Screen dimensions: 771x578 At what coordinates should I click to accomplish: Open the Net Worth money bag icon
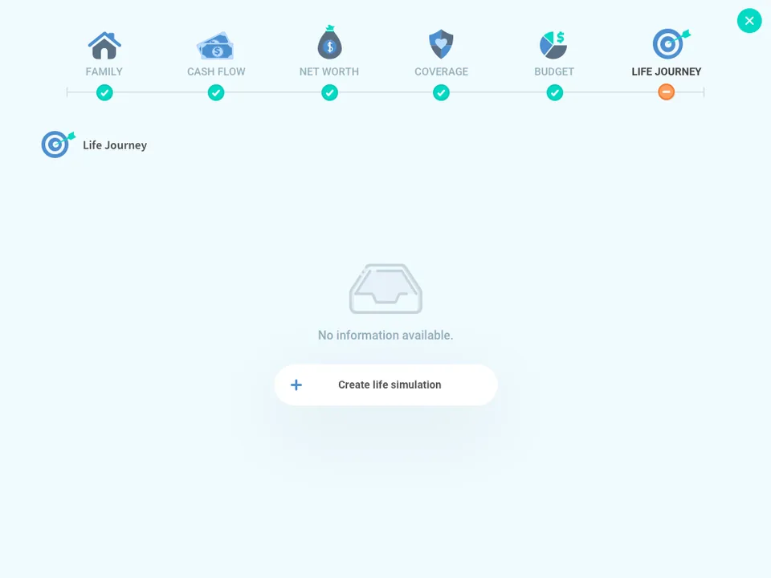click(x=329, y=43)
